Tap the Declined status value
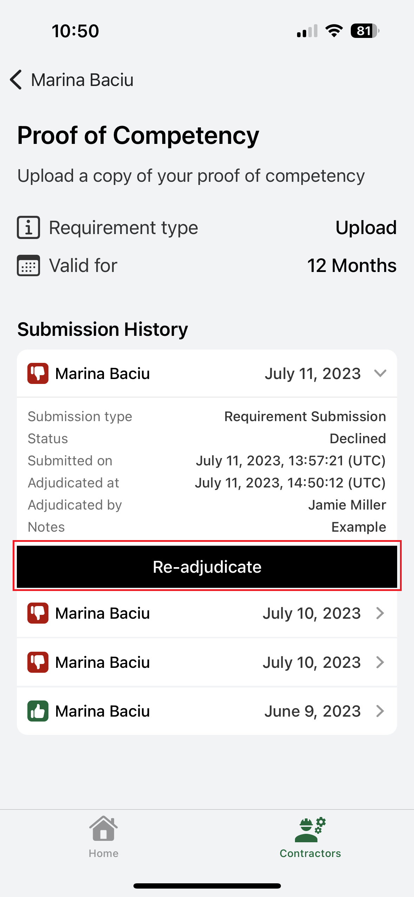 (x=357, y=438)
